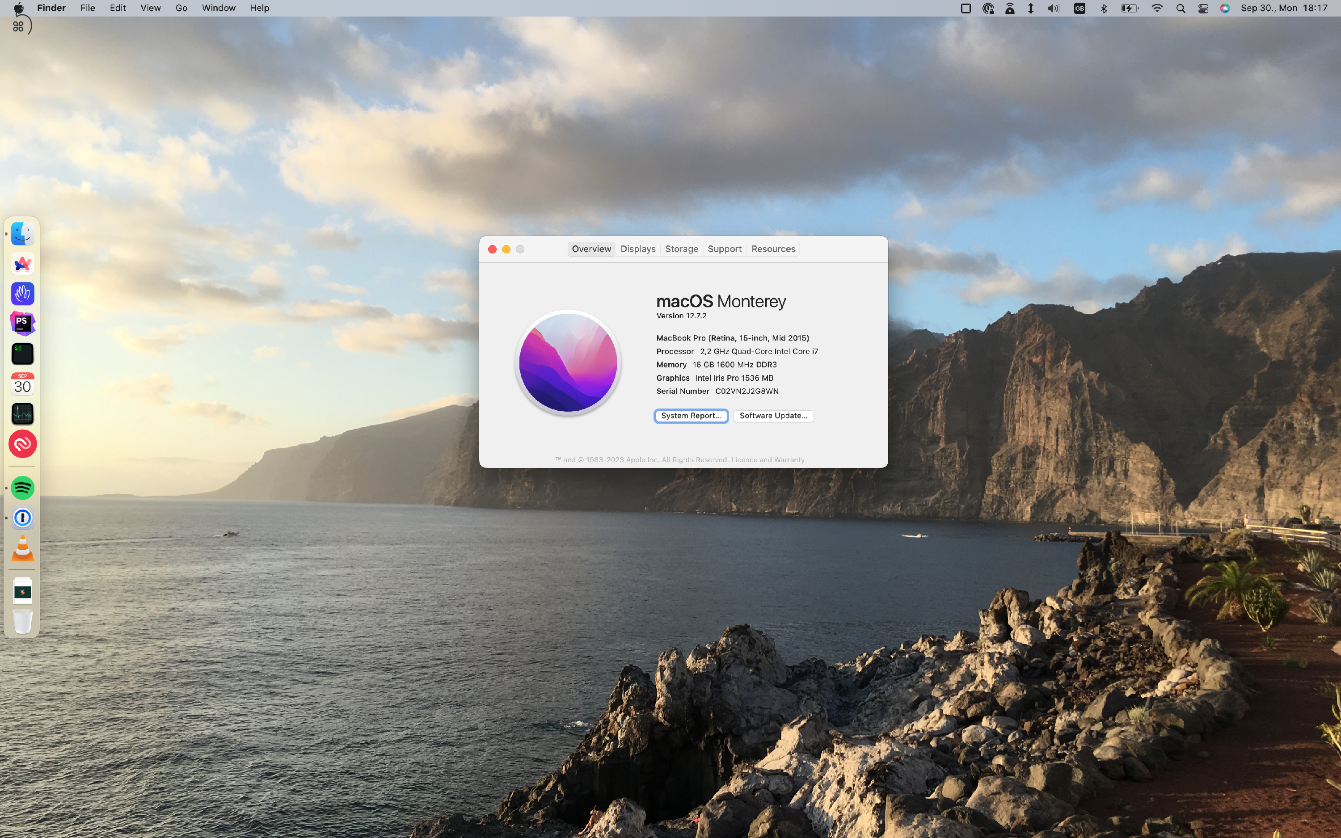Open the GB keyboard input source menu
This screenshot has width=1341, height=838.
point(1080,8)
